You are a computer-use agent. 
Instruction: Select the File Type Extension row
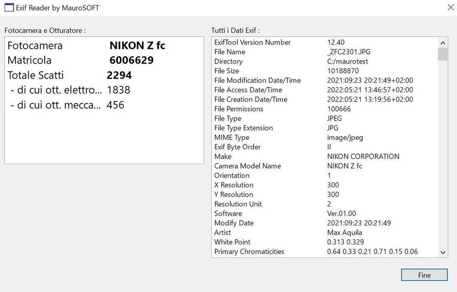pos(324,128)
